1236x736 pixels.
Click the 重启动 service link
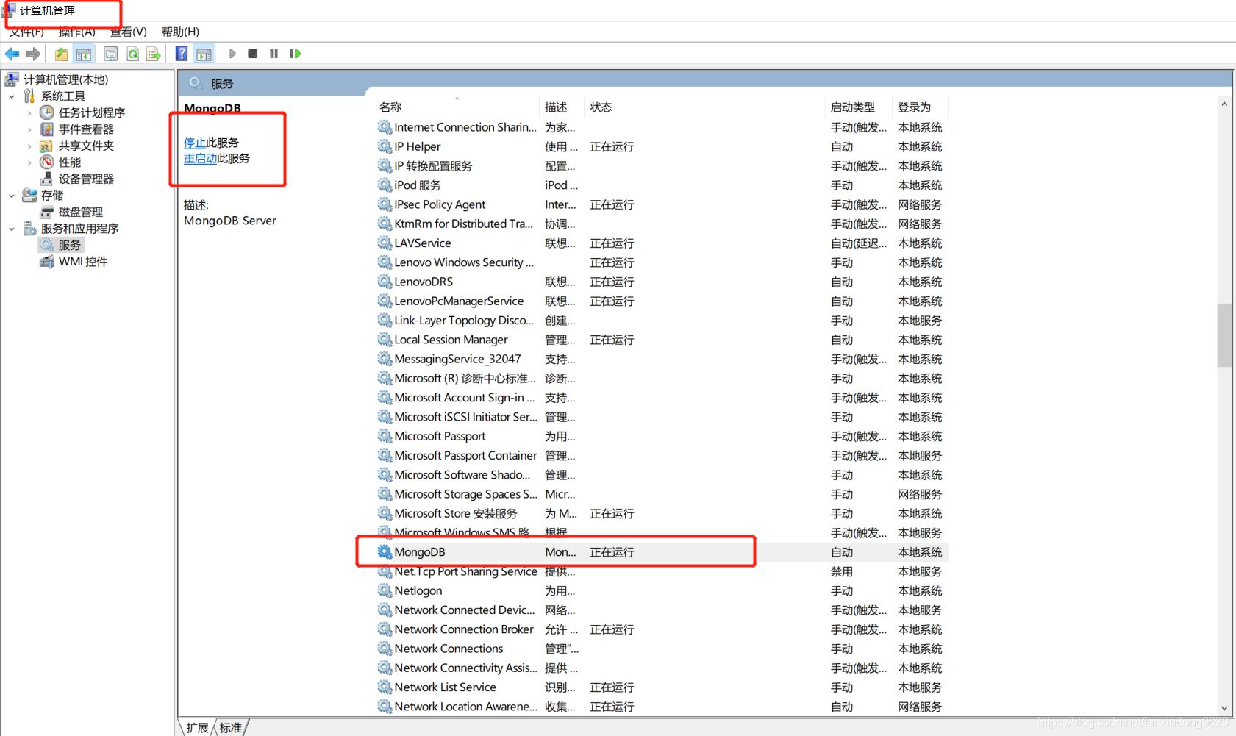(x=200, y=158)
